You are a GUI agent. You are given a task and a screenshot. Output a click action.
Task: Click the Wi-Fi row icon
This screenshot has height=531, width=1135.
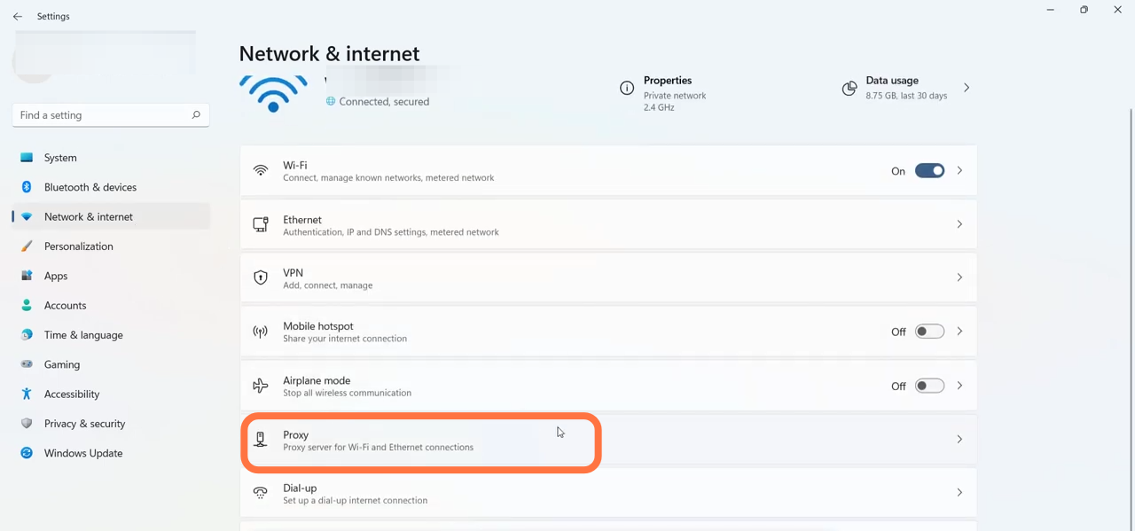point(261,170)
